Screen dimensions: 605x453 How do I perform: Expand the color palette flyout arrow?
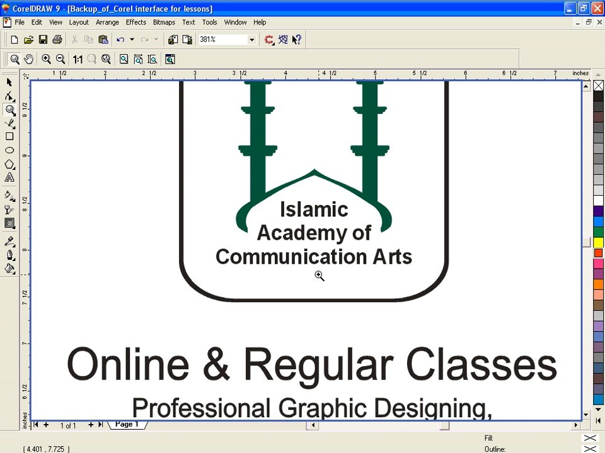point(599,421)
